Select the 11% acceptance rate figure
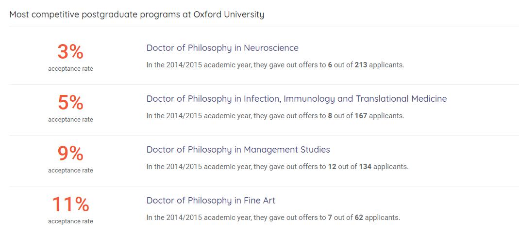This screenshot has height=234, width=519. click(x=70, y=204)
